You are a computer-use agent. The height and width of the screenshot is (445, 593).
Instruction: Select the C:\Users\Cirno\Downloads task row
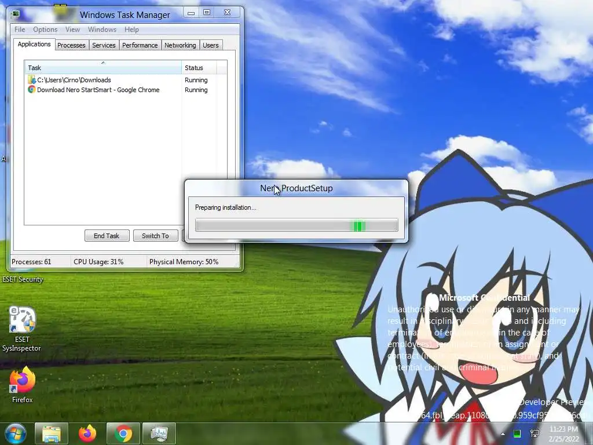pyautogui.click(x=126, y=80)
